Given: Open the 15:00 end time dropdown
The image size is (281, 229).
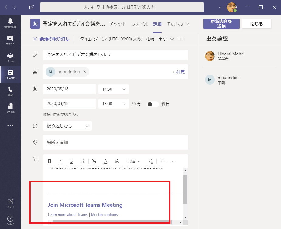Looking at the screenshot, I should (113, 104).
